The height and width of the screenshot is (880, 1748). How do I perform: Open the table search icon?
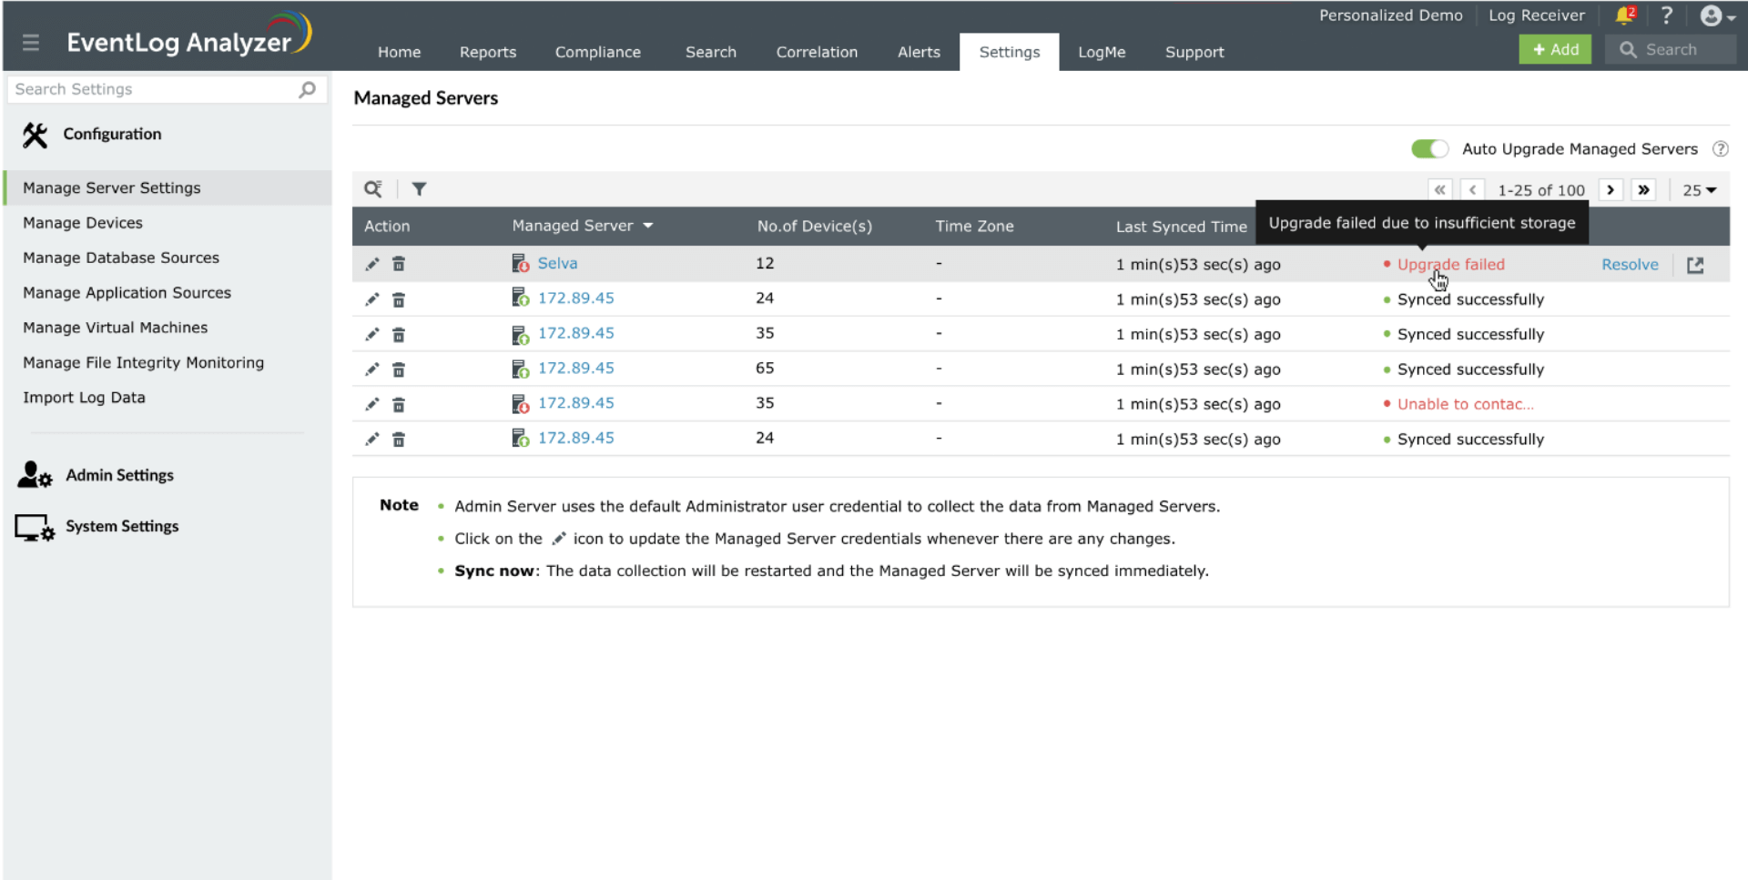coord(373,189)
